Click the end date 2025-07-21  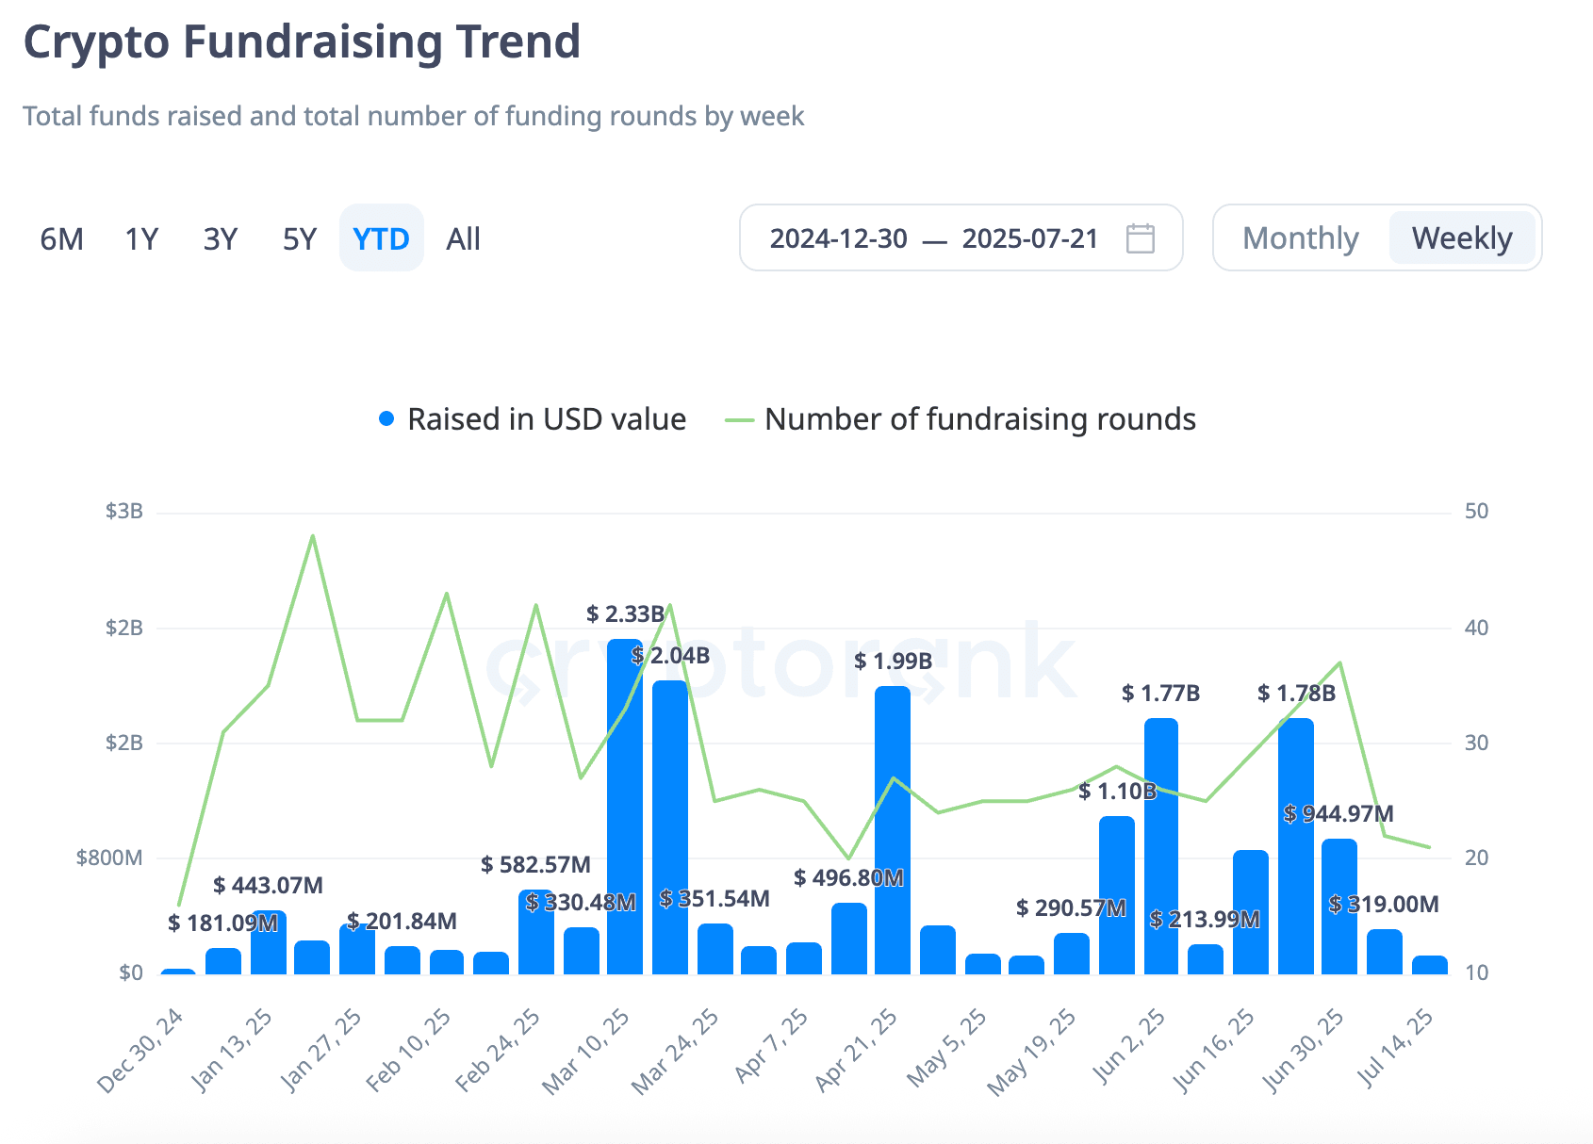(1030, 238)
